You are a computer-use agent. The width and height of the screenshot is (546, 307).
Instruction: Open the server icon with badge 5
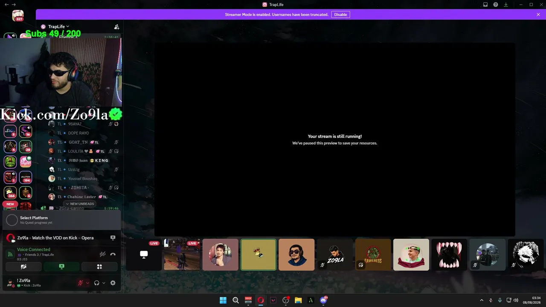pos(10,131)
